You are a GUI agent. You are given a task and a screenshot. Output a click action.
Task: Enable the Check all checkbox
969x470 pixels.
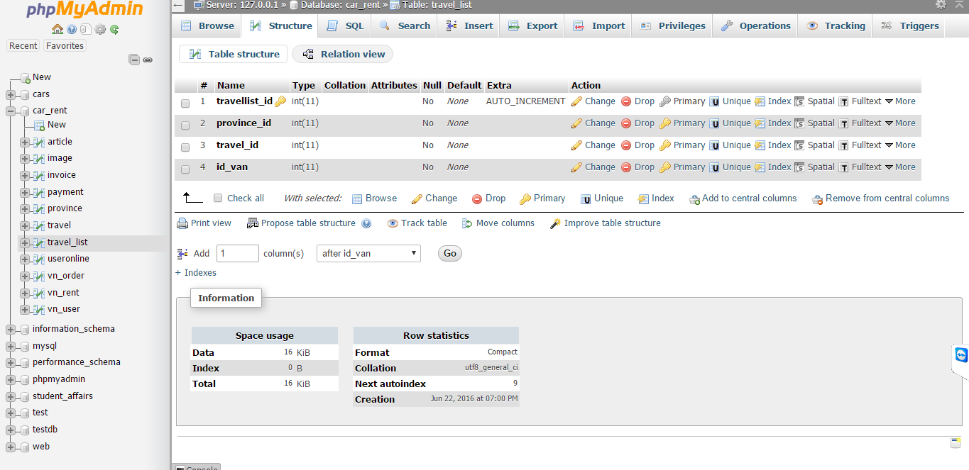pyautogui.click(x=218, y=198)
